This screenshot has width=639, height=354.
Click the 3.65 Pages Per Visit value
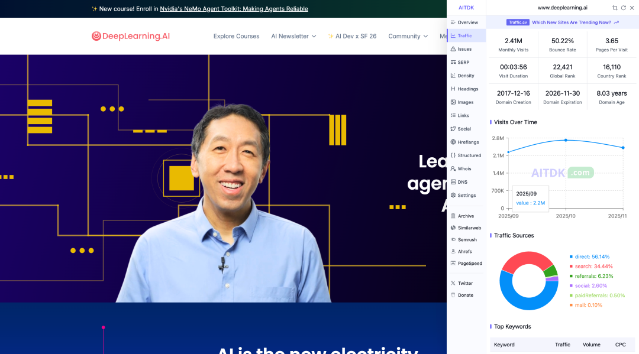point(612,41)
